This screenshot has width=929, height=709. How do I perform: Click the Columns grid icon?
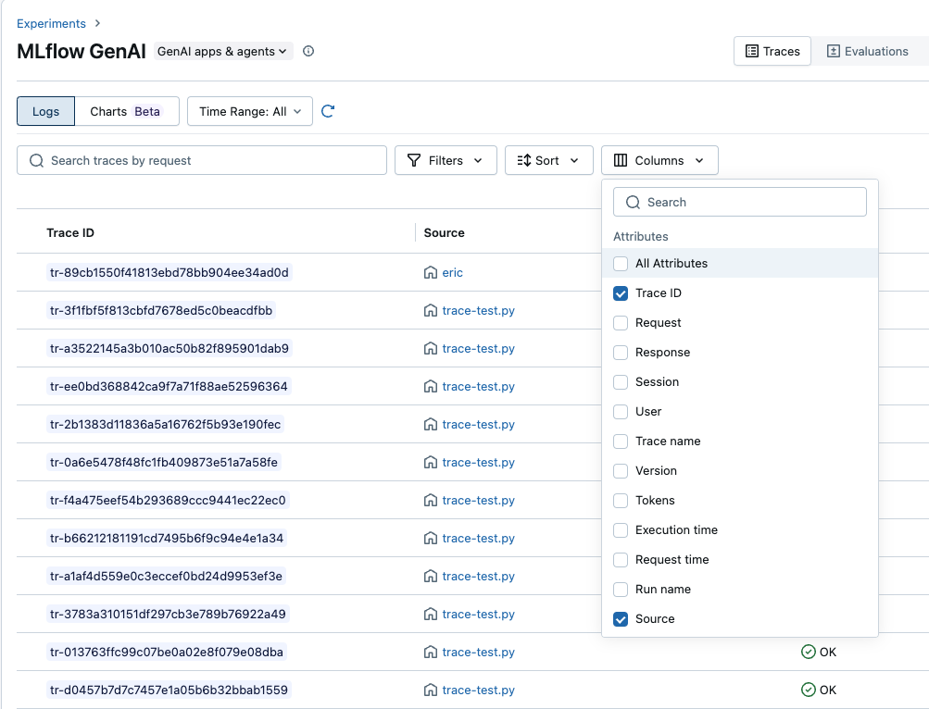pos(619,159)
